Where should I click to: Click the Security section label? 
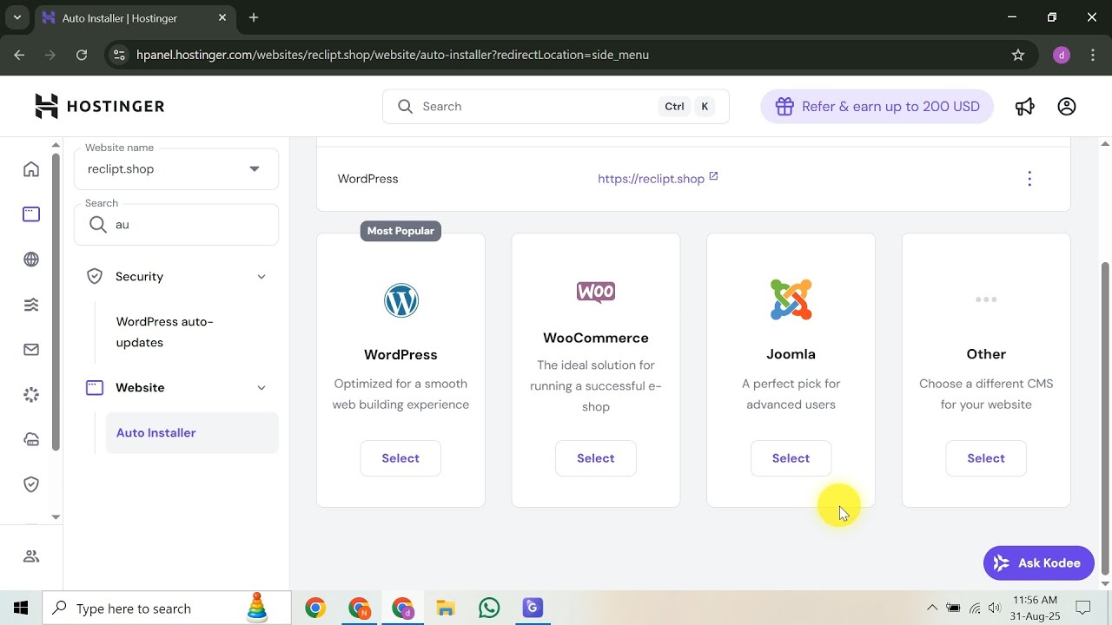point(139,277)
